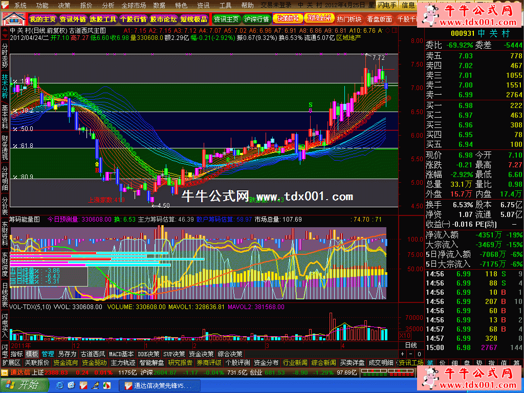Click the green 沪深行情 button
The height and width of the screenshot is (393, 524).
(x=257, y=19)
